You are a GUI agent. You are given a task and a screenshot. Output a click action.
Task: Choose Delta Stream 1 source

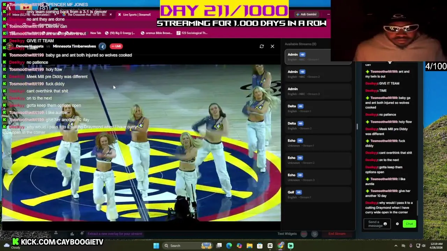[x=318, y=108]
